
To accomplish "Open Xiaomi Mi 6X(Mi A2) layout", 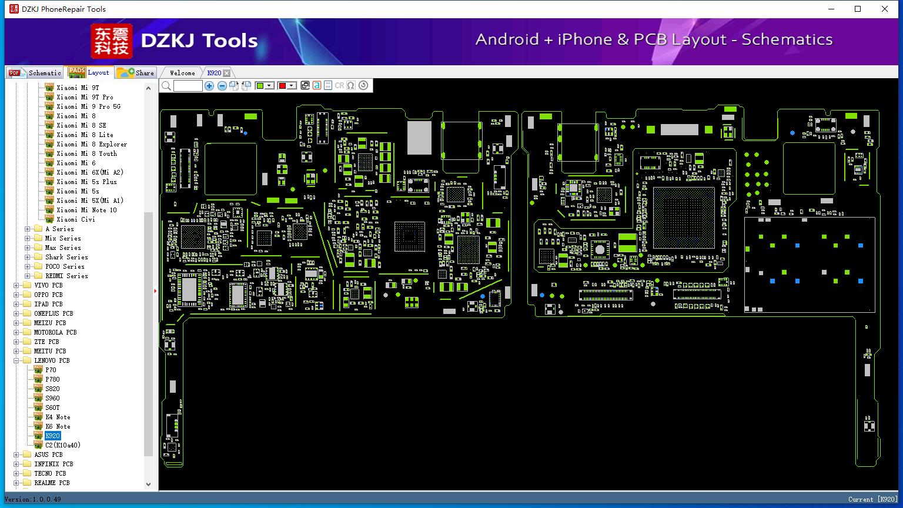I will [x=90, y=172].
